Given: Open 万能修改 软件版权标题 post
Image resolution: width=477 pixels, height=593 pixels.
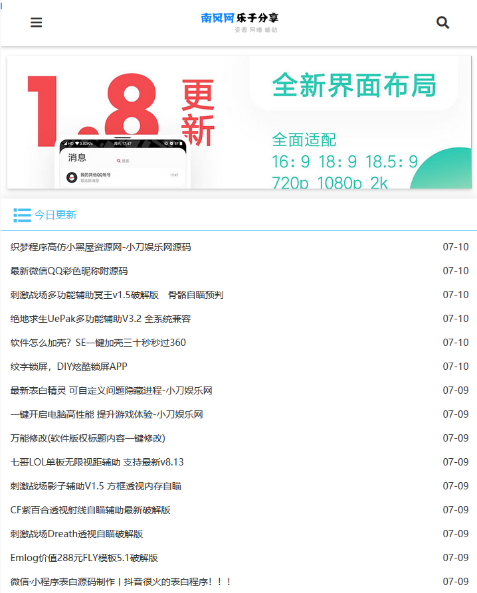Looking at the screenshot, I should pos(88,438).
